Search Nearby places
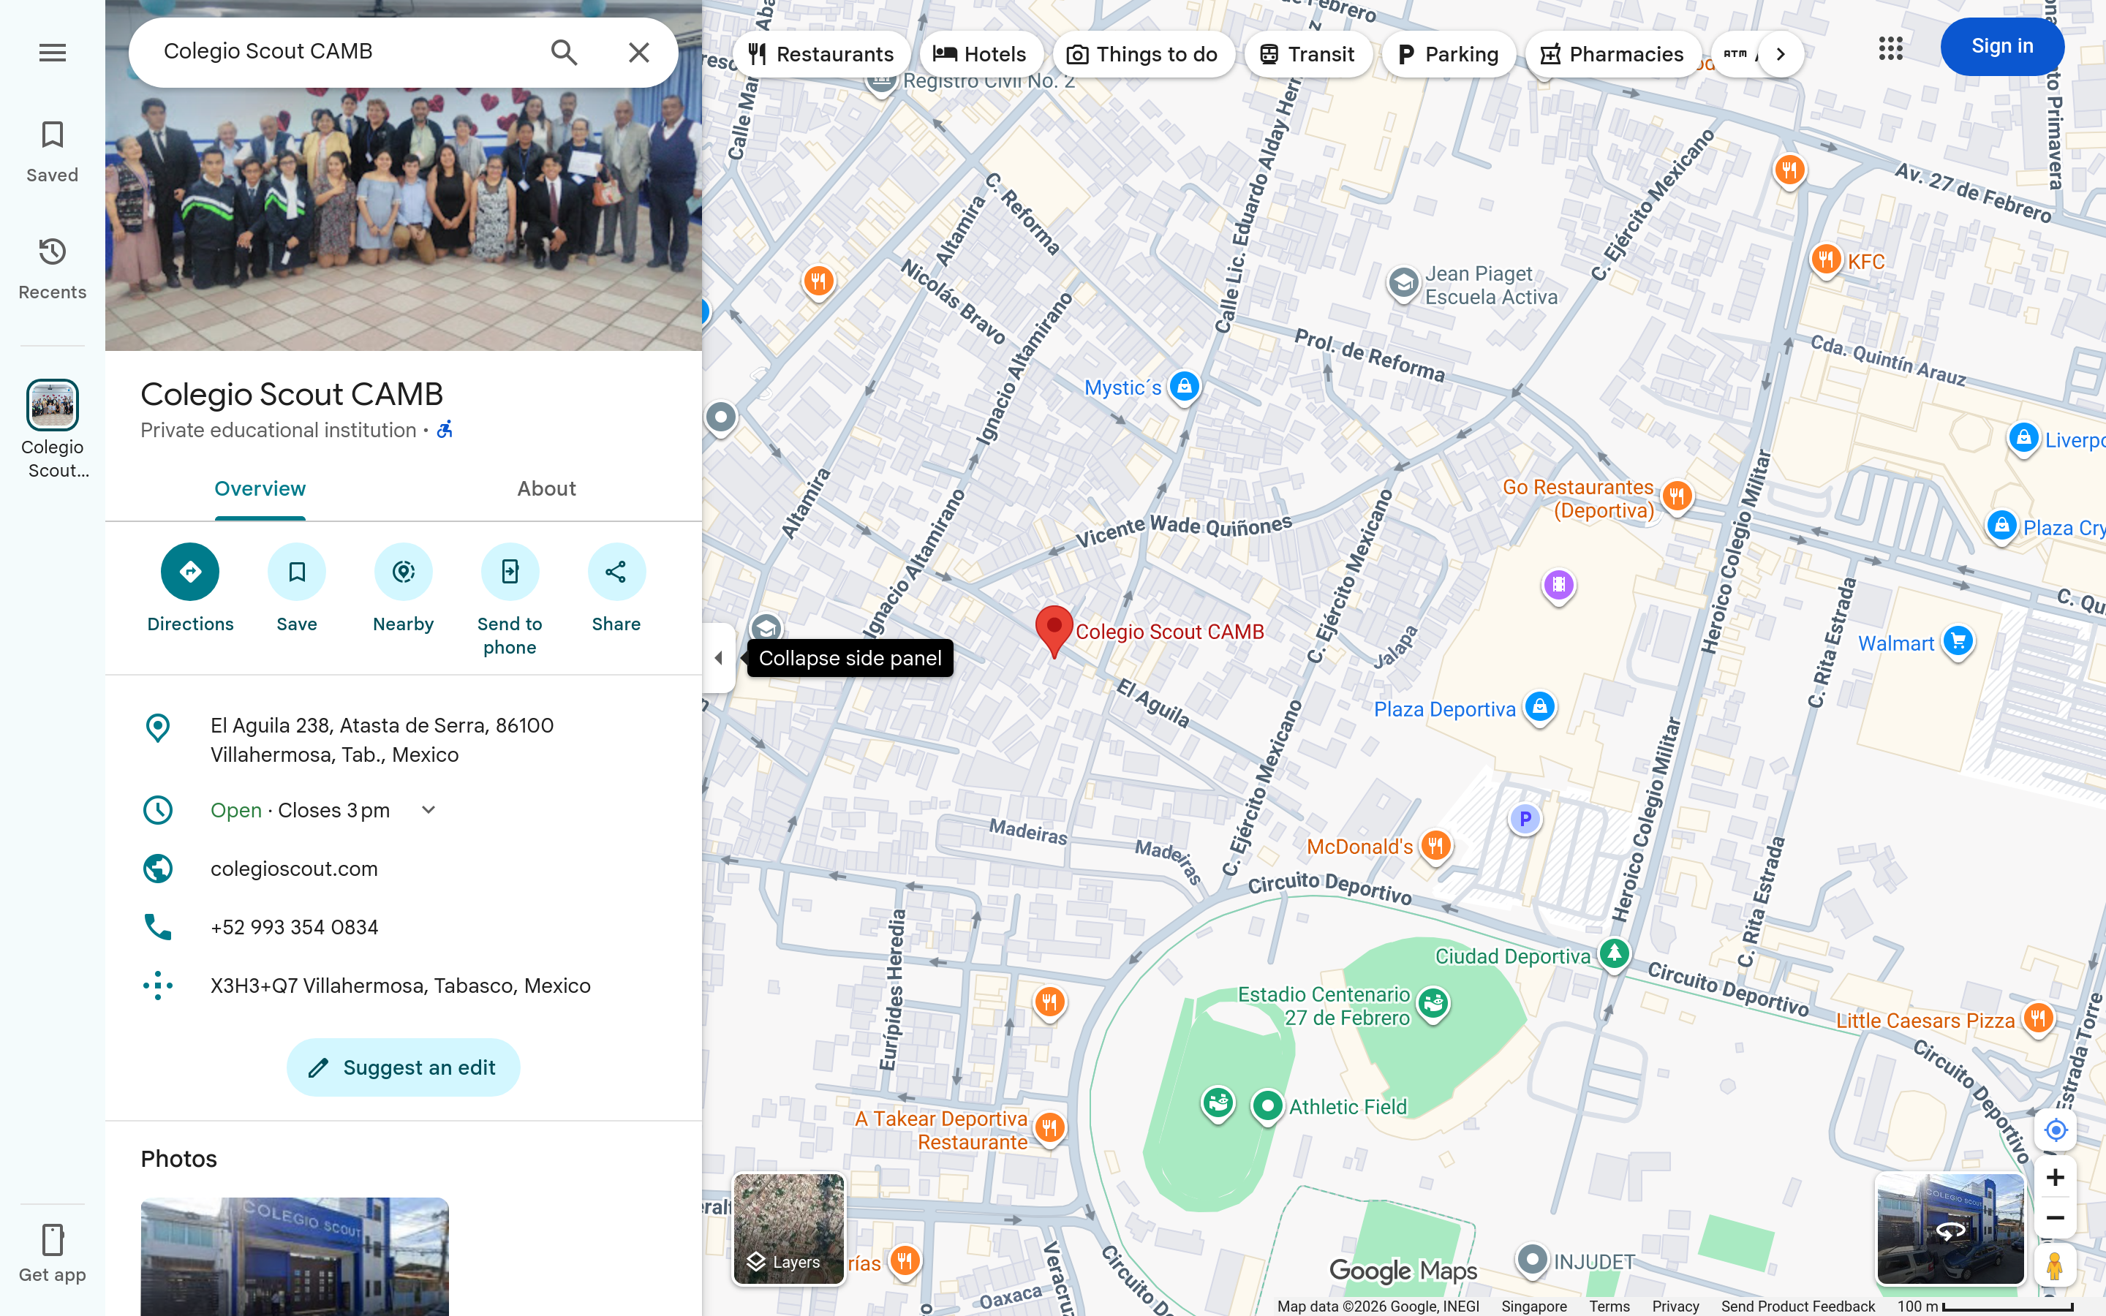Screen dimensions: 2106x1316 point(403,589)
